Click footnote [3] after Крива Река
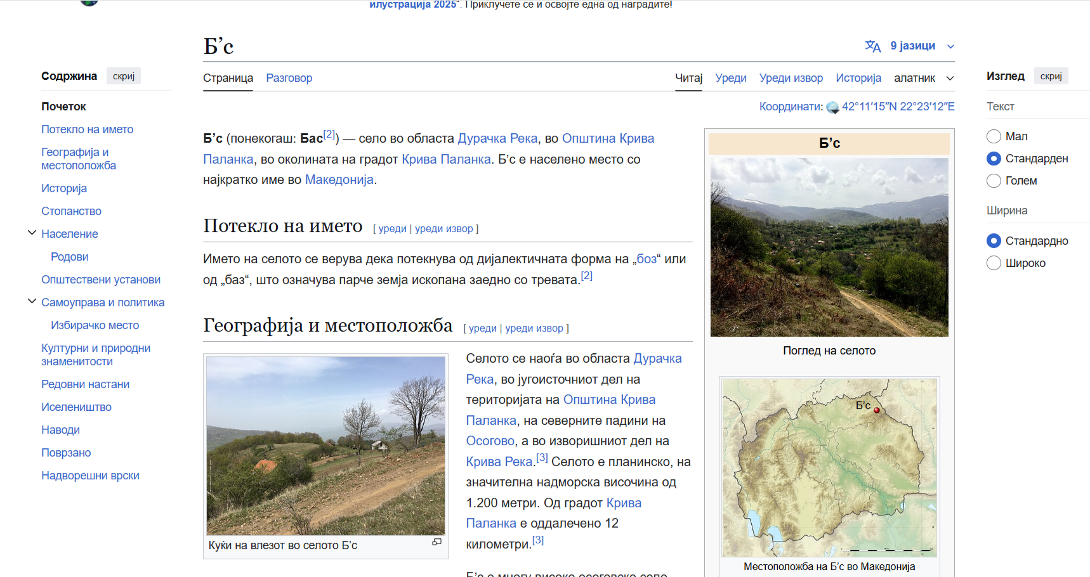This screenshot has height=577, width=1090. tap(542, 457)
